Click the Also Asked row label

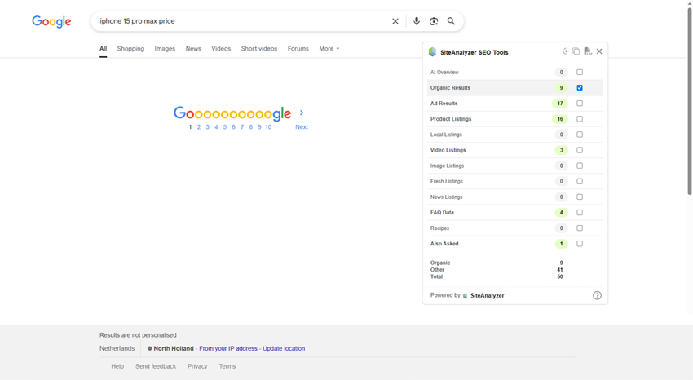pyautogui.click(x=444, y=244)
